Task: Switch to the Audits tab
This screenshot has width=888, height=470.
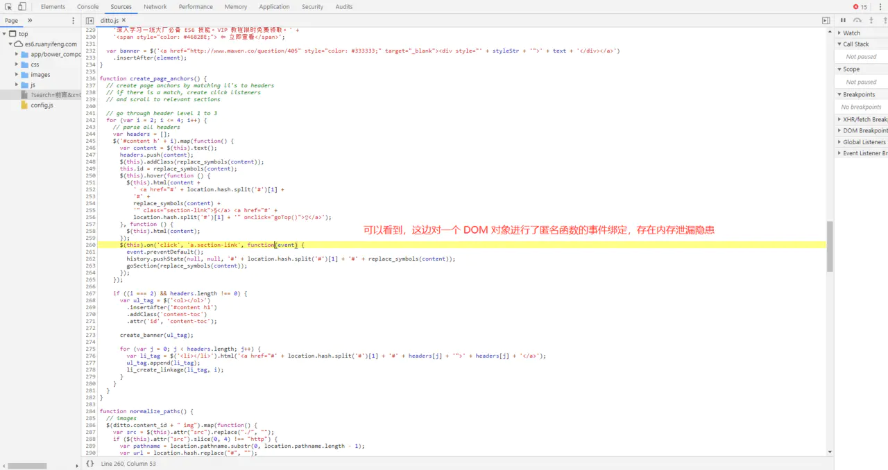Action: (344, 7)
